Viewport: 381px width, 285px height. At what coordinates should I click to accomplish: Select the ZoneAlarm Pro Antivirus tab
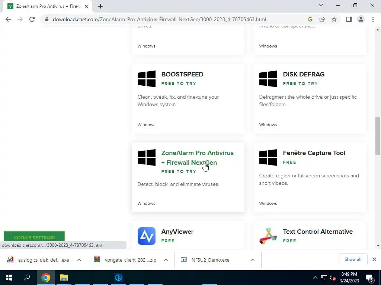coord(48,6)
